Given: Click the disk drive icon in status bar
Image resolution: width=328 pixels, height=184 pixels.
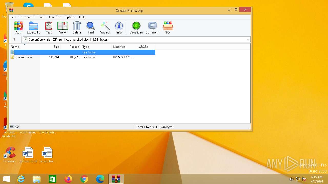Looking at the screenshot, I should [x=12, y=126].
